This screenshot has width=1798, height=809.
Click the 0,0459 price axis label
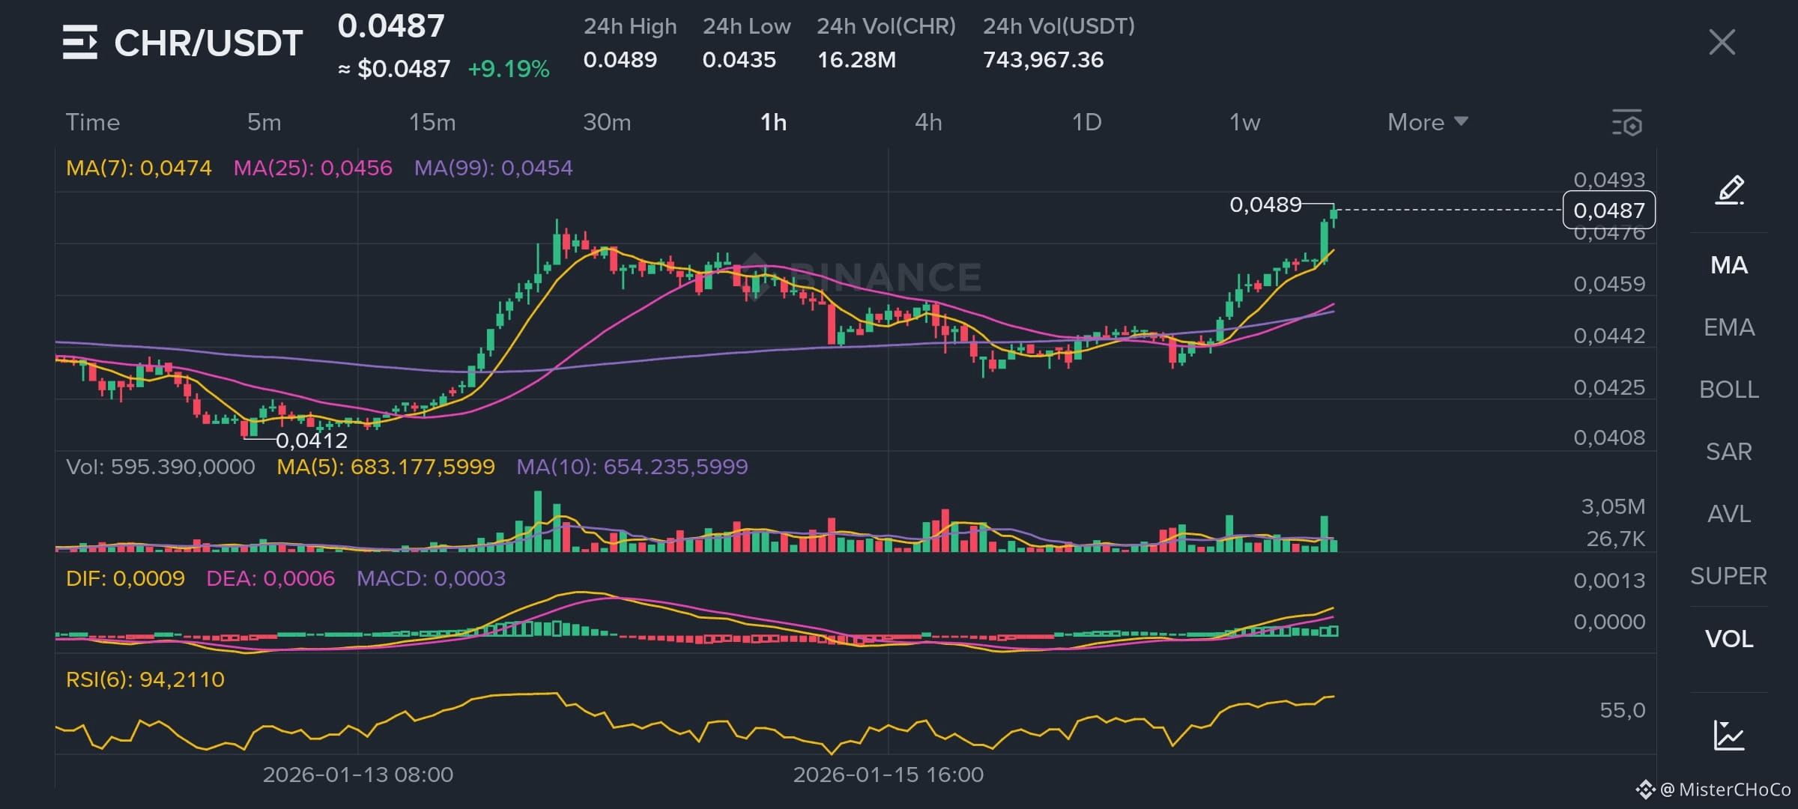(x=1609, y=284)
